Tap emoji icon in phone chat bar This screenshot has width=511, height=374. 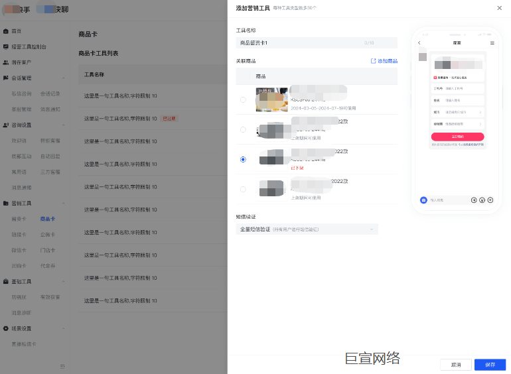coord(482,200)
